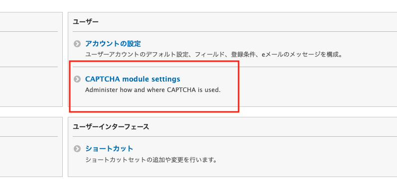Viewport: 397px width, 183px height.
Task: Click the divider line under the ユーザーインターフェース heading
Action: 235,136
